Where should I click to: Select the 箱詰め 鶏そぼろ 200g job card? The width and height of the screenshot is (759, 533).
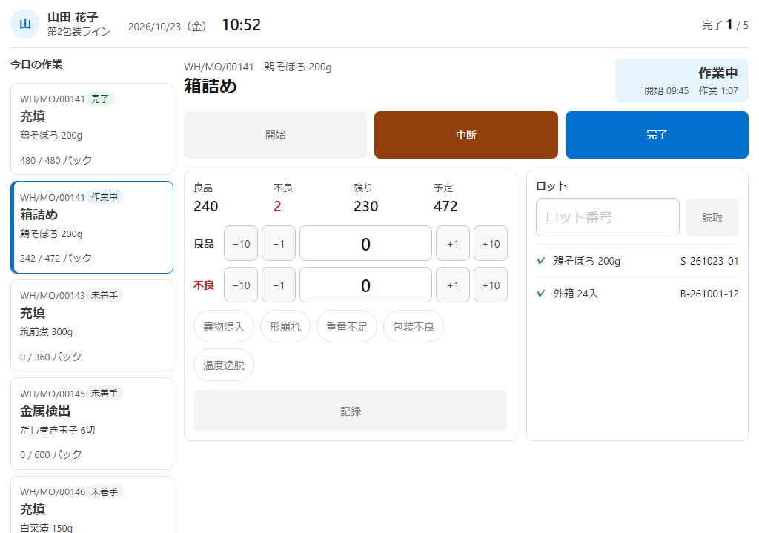[92, 227]
